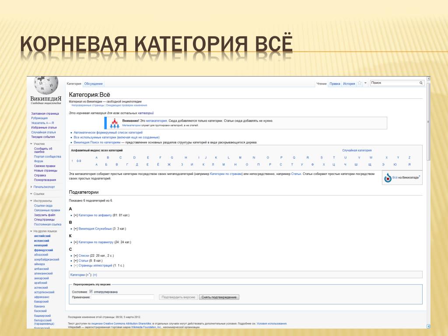Go to Случайная статья

click(x=43, y=133)
